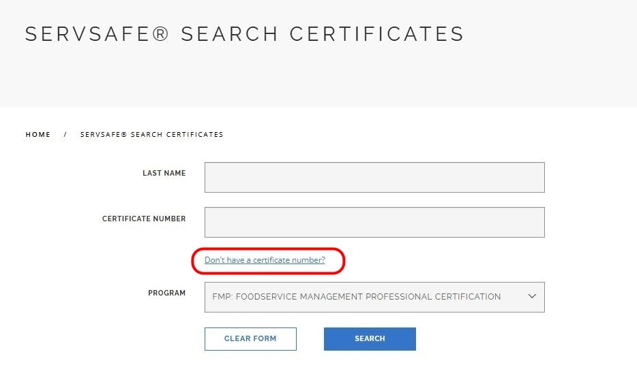Click the ServSafe Search Certificates page heading
637x384 pixels.
pos(244,34)
